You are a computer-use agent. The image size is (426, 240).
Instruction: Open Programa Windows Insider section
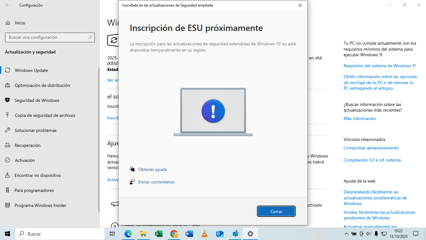click(50, 205)
